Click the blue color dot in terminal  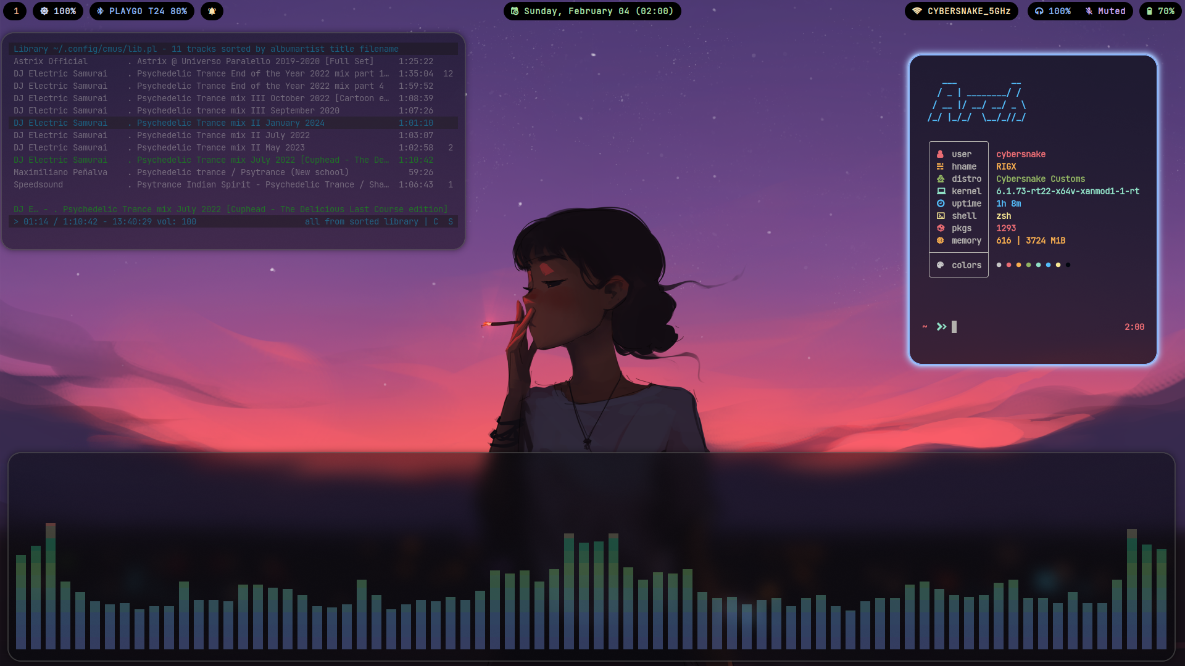pyautogui.click(x=1048, y=265)
